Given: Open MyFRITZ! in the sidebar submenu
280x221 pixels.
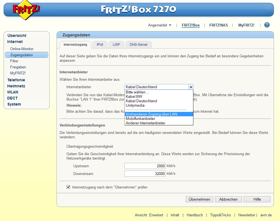Looking at the screenshot, I should 18,73.
